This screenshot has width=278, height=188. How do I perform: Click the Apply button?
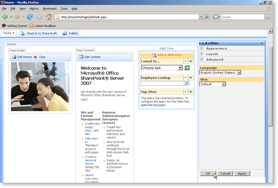click(242, 173)
